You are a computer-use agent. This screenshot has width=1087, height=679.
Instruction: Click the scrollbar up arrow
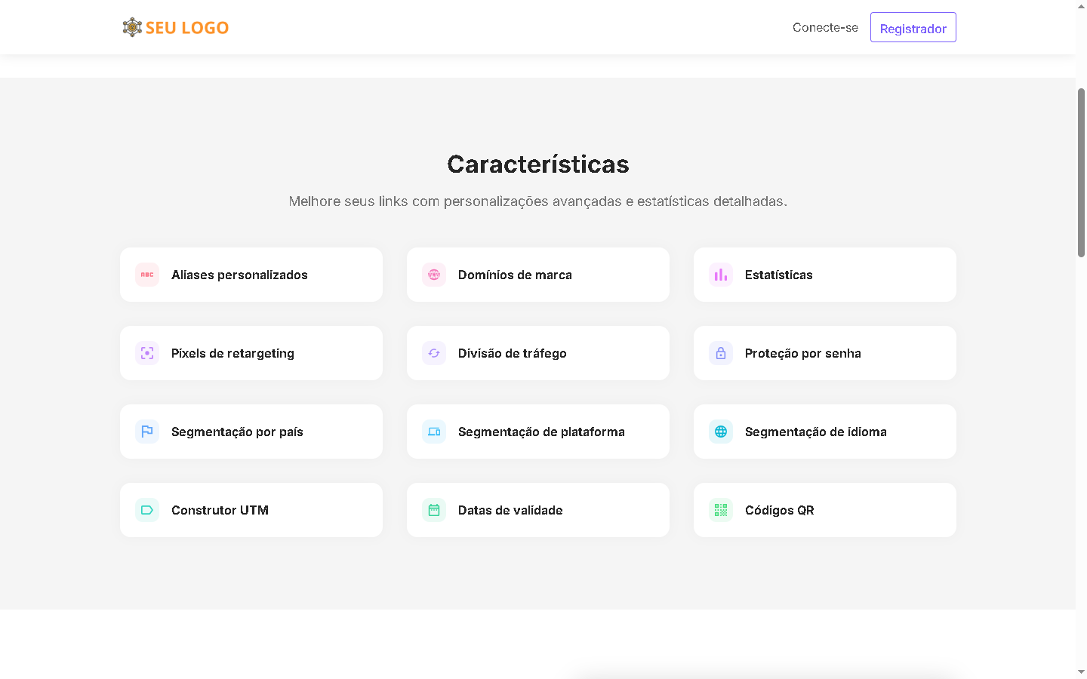tap(1081, 6)
